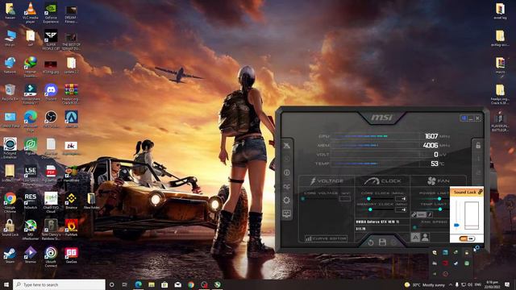Open the Binance desktop shortcut
The image size is (516, 290).
[x=71, y=201]
